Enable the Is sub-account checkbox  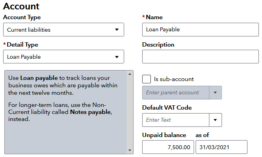tap(147, 79)
